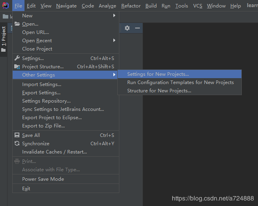Click the Synchronize refresh icon

tap(17, 144)
